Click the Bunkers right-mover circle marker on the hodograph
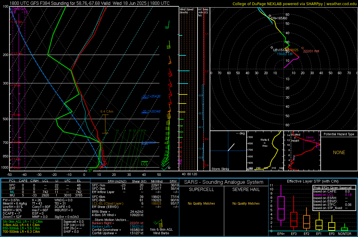 pyautogui.click(x=302, y=48)
